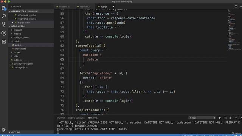The width and height of the screenshot is (242, 136).
Task: Open the Search view in activity bar
Action: pos(4,16)
